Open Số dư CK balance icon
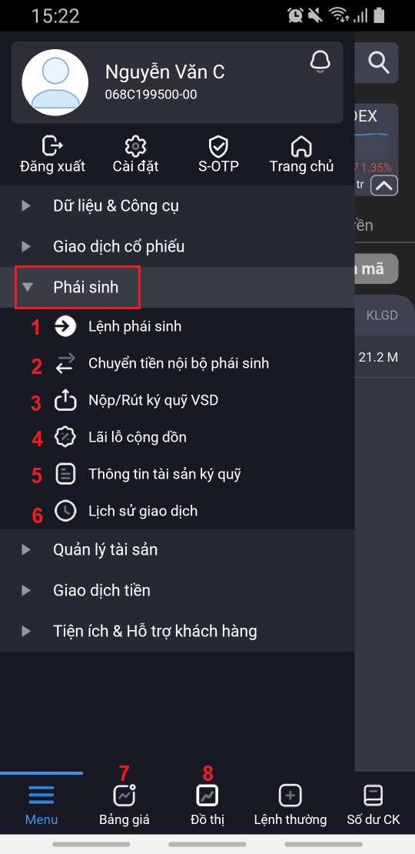Screen dimensions: 415x854 coord(373,796)
